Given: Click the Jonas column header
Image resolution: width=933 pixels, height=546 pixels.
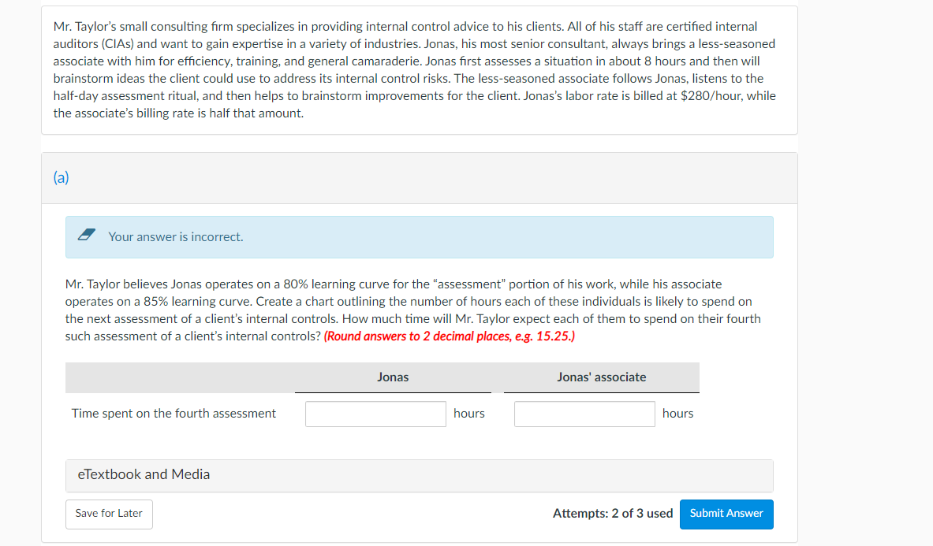Looking at the screenshot, I should [392, 377].
